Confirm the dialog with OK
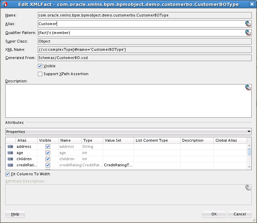Image resolution: width=257 pixels, height=223 pixels. pos(214,214)
